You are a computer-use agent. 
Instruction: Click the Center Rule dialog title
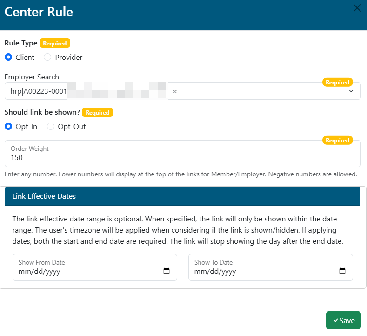(x=39, y=12)
